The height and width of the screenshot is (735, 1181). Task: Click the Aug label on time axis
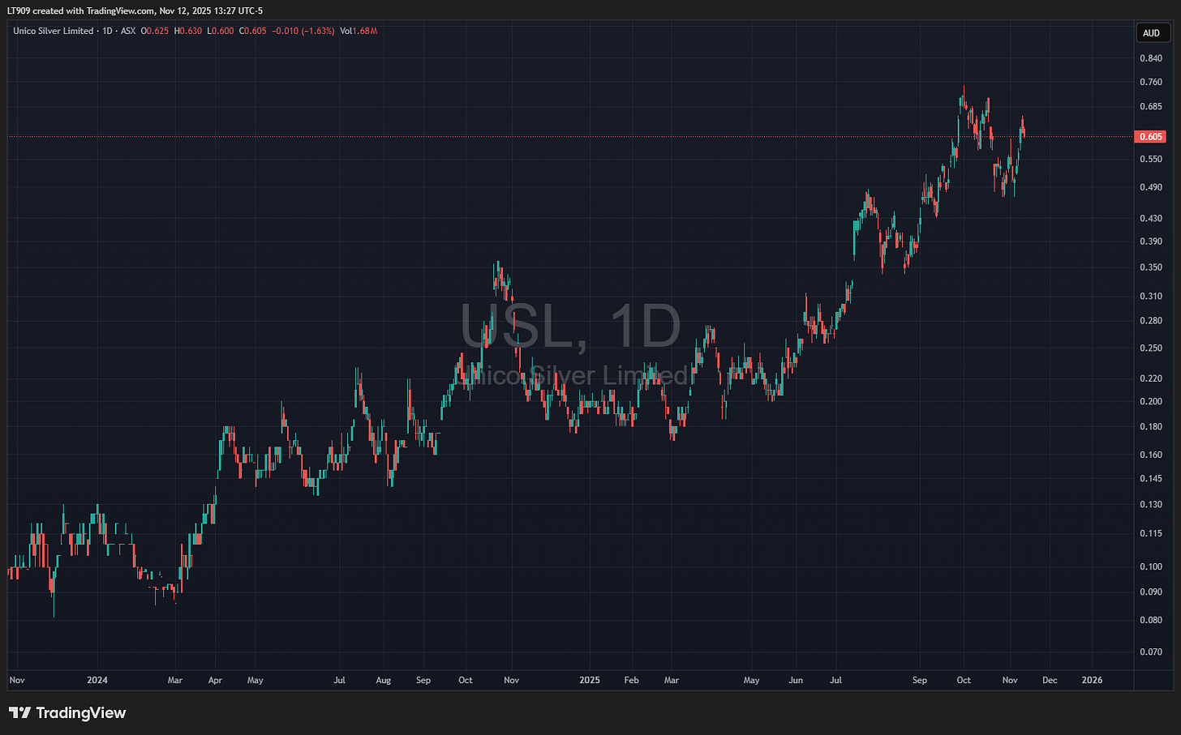point(384,680)
